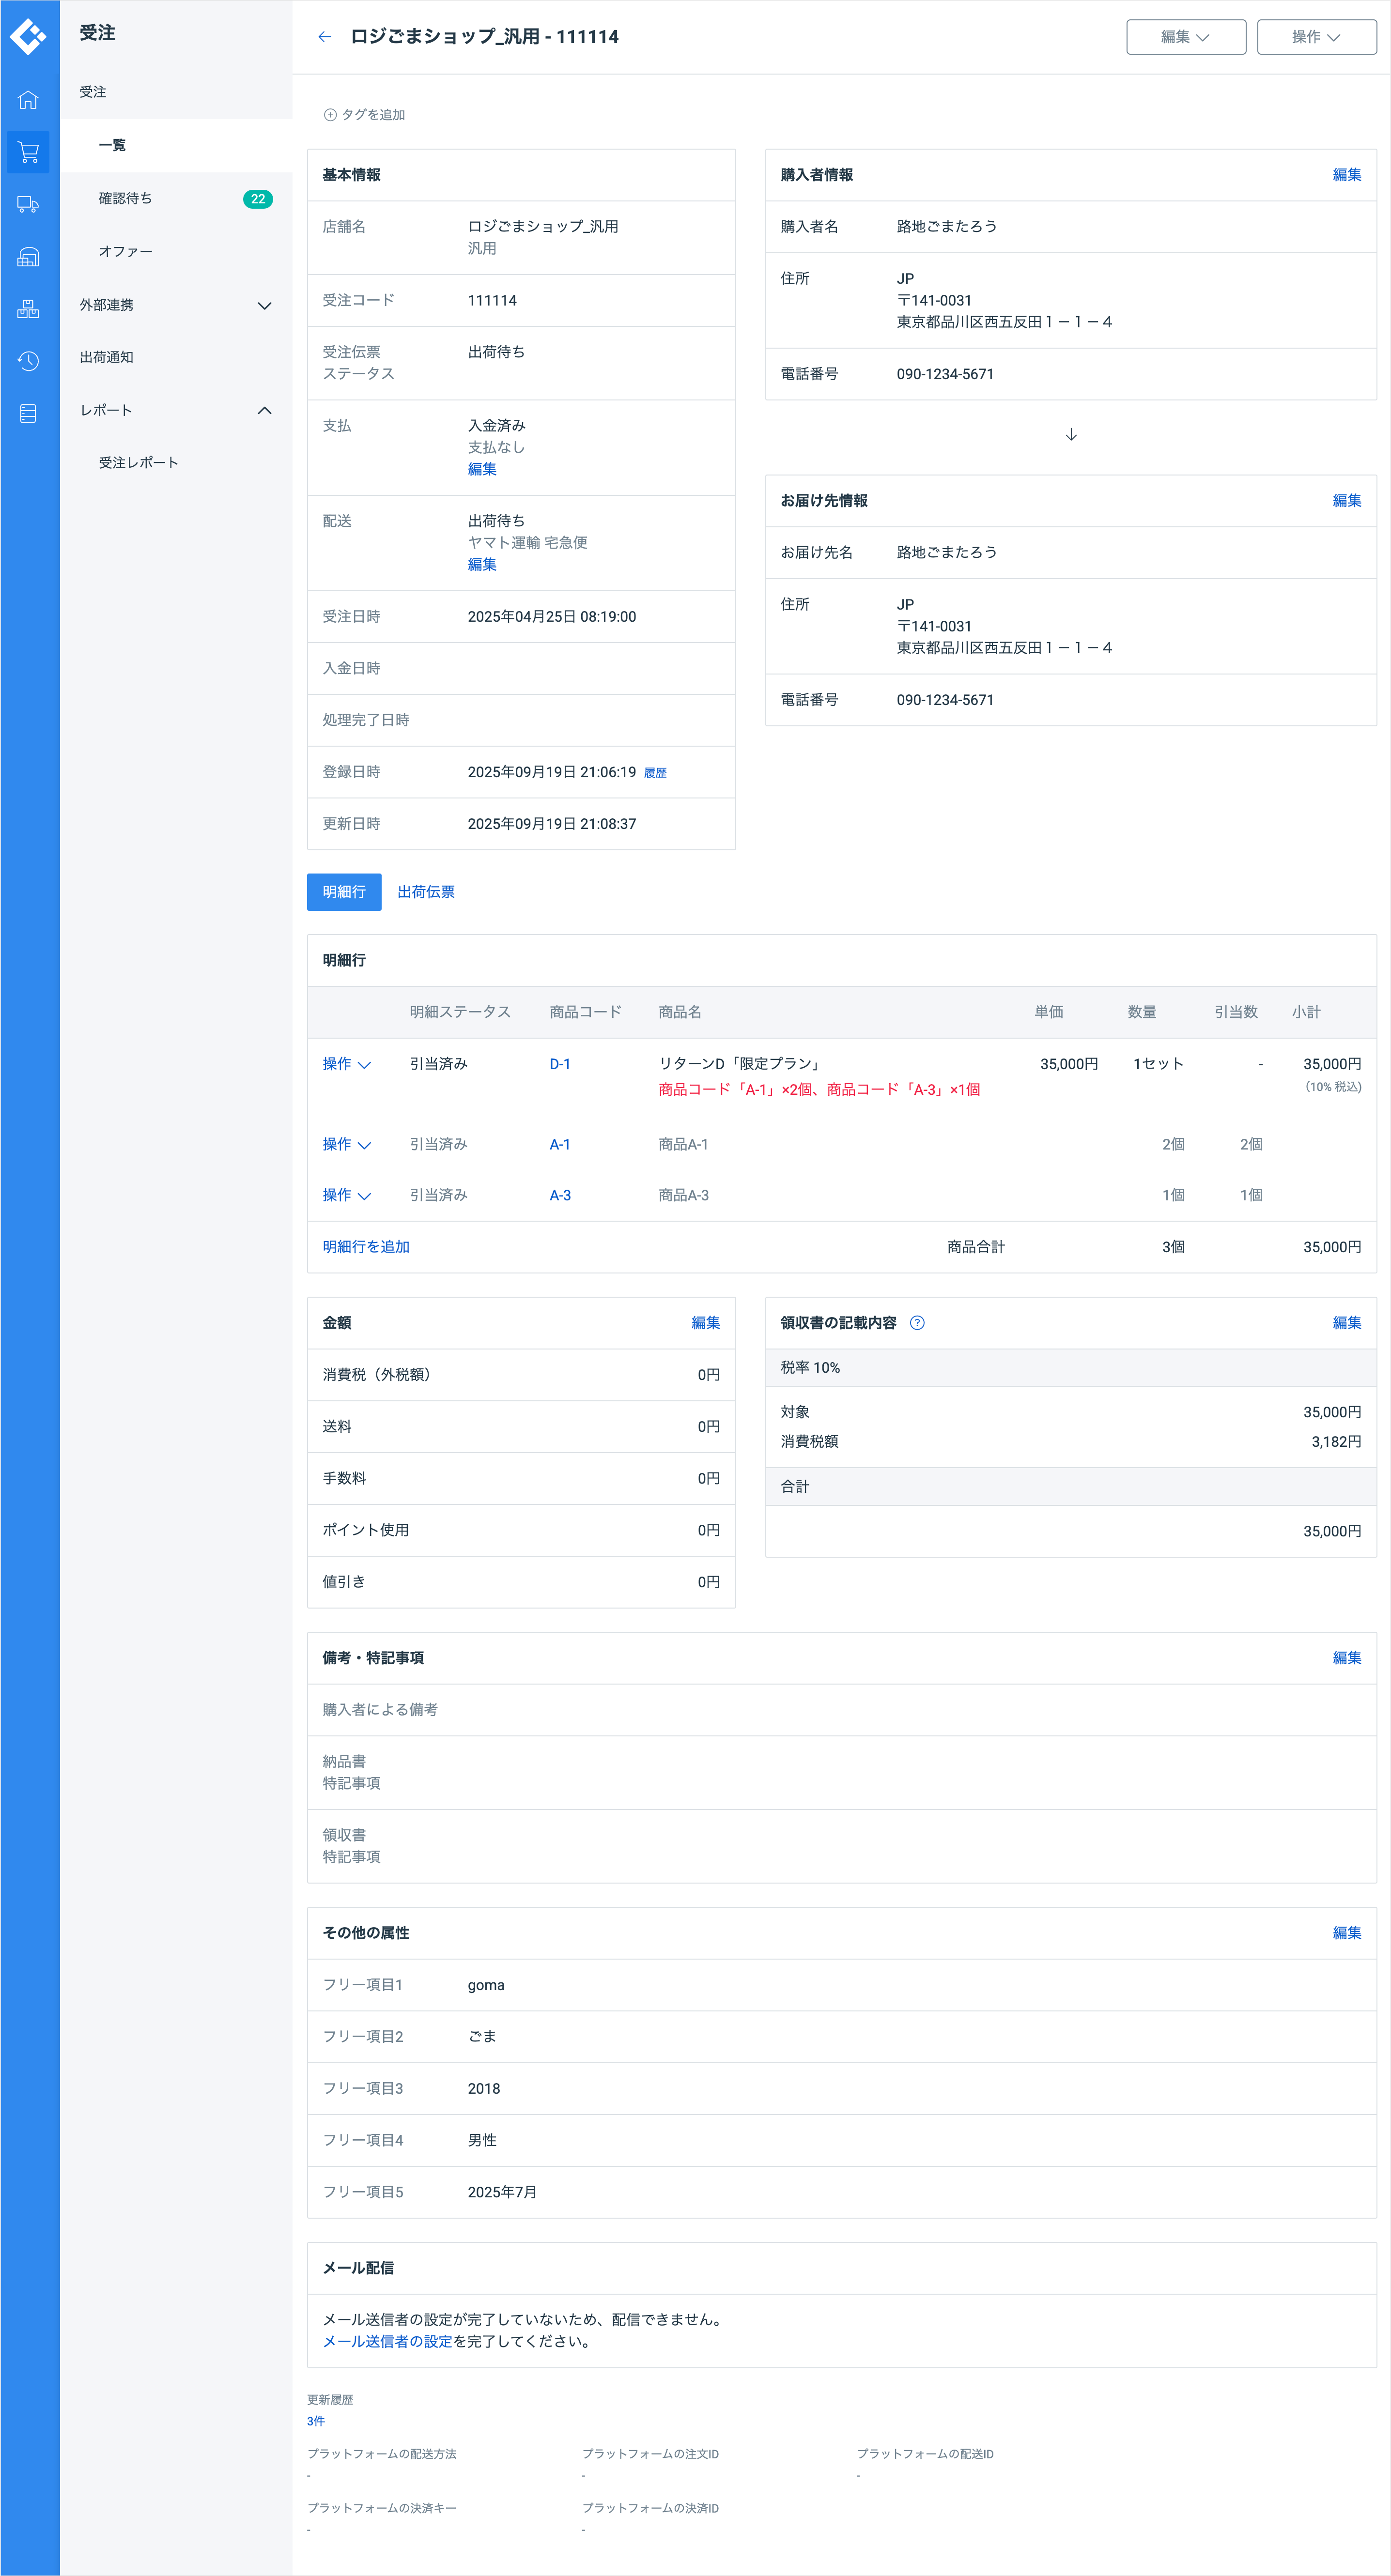This screenshot has height=2576, width=1391.
Task: Collapse the レポート sidebar section
Action: click(264, 410)
